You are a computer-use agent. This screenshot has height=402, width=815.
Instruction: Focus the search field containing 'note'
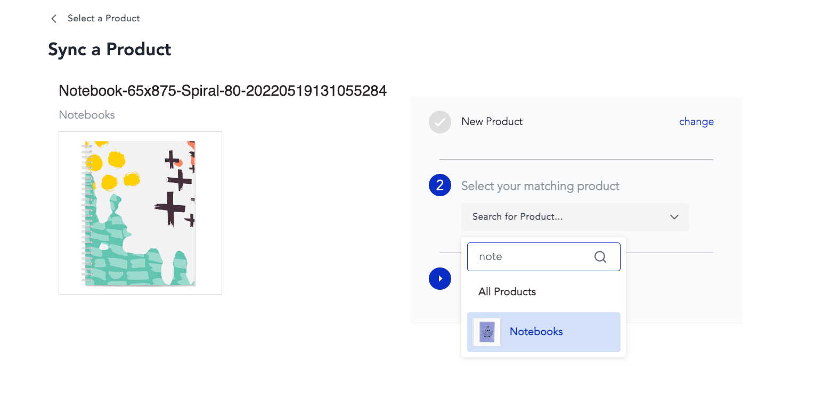click(x=544, y=257)
